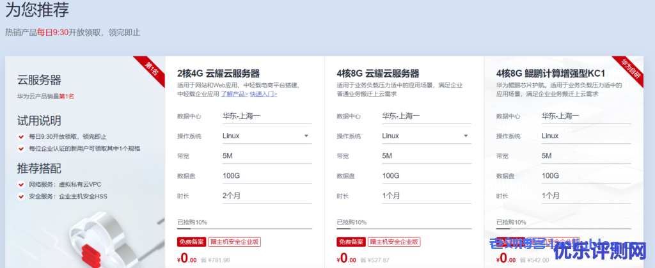Image resolution: width=655 pixels, height=268 pixels.
Task: Click 已抢购10% progress bar on 2核4G card
Action: [x=244, y=228]
